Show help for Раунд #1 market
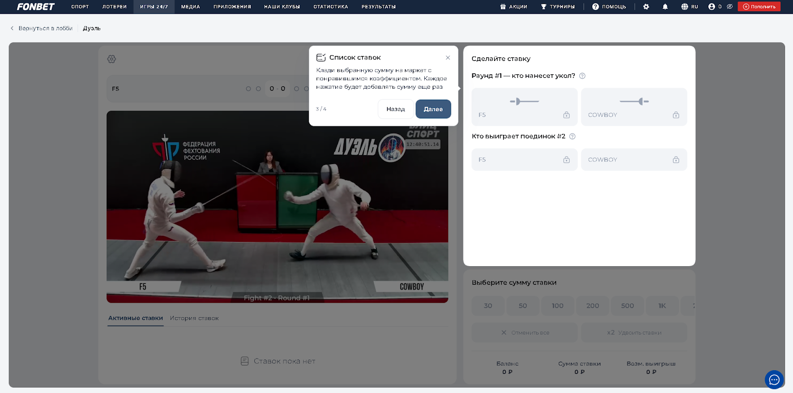 pos(582,76)
